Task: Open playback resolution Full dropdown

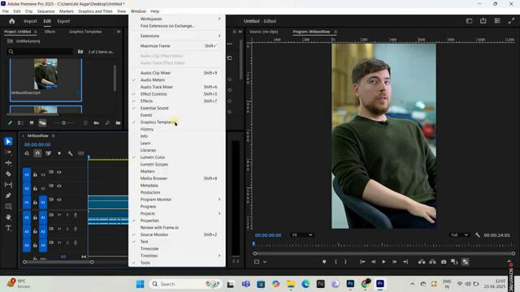Action: pos(459,234)
